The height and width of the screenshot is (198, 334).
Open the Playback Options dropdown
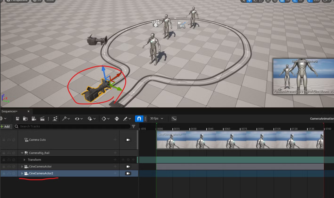click(91, 119)
